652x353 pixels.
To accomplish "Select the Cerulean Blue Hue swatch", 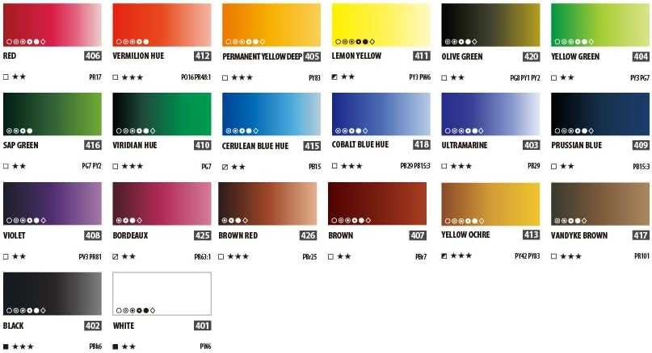I will point(271,114).
